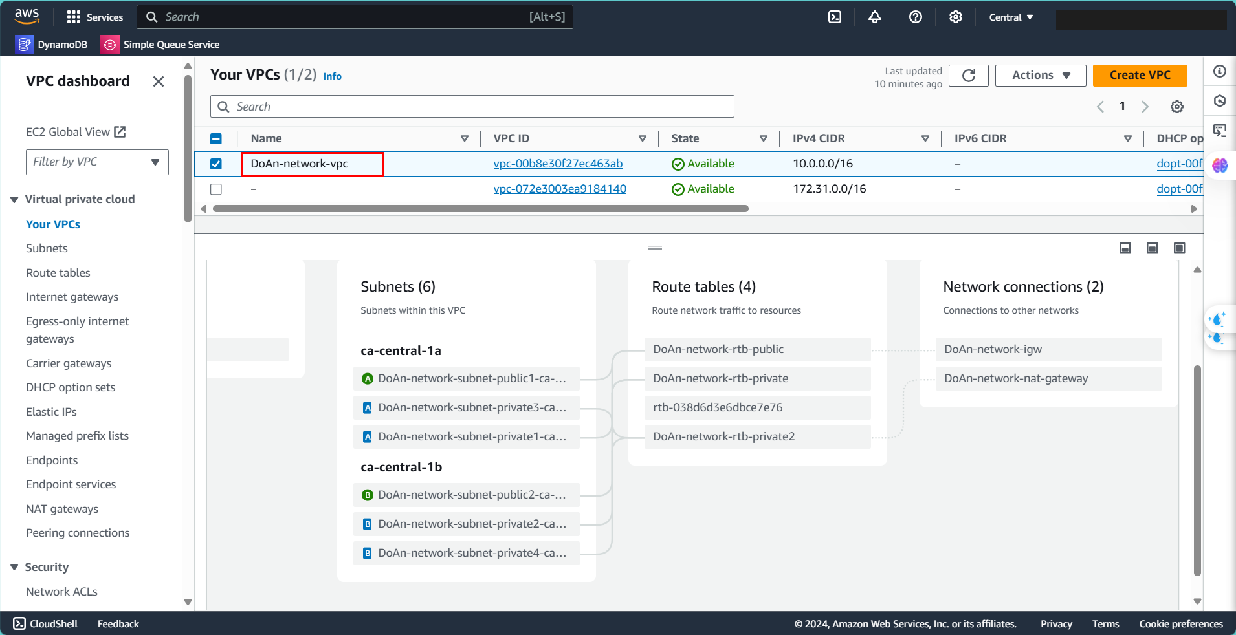Go to next page of VPCs
This screenshot has width=1236, height=635.
click(1145, 107)
